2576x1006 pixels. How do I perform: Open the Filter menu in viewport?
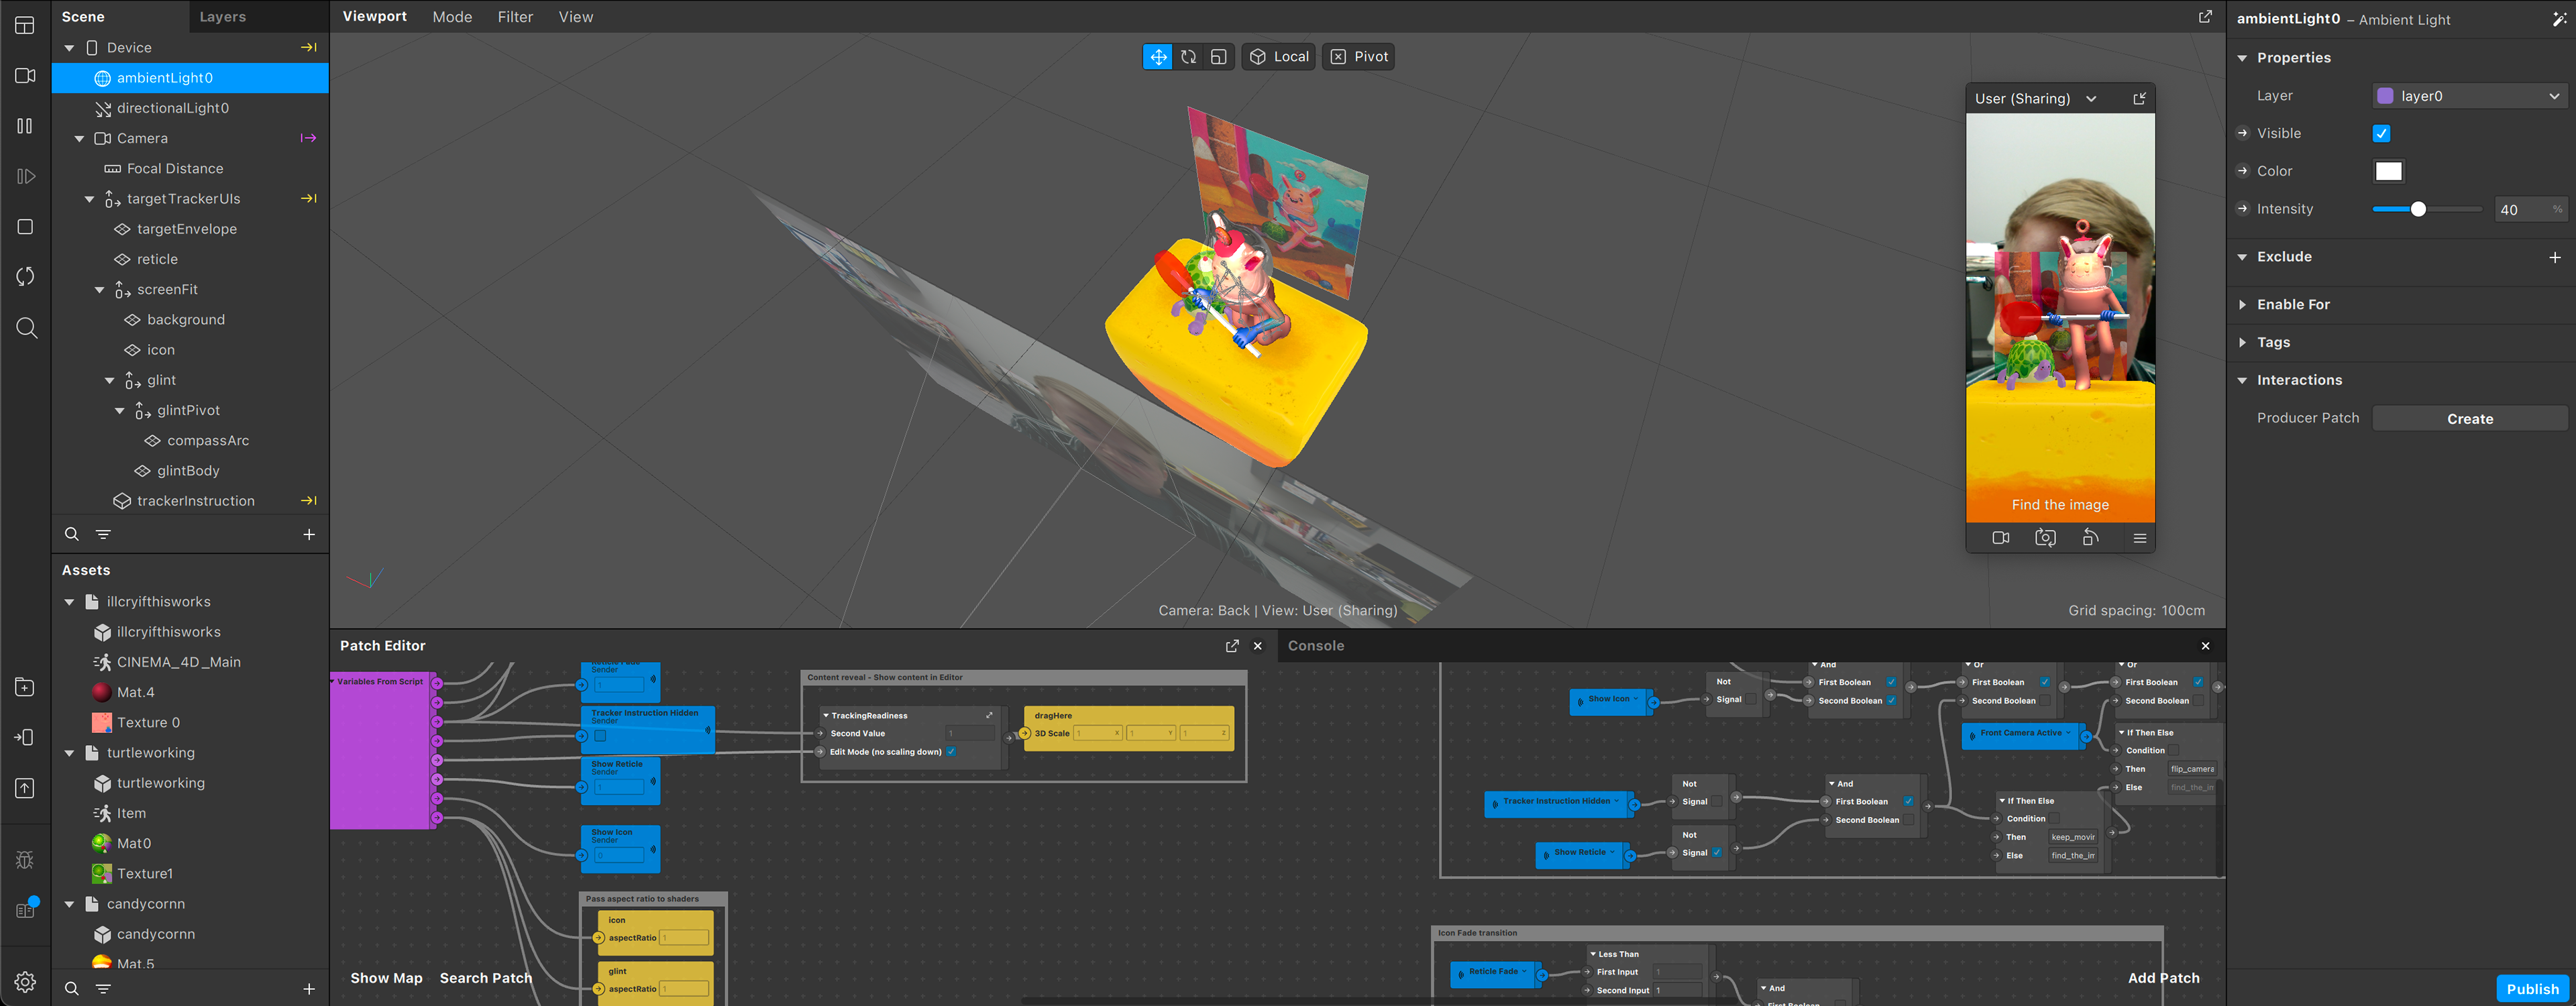point(515,17)
